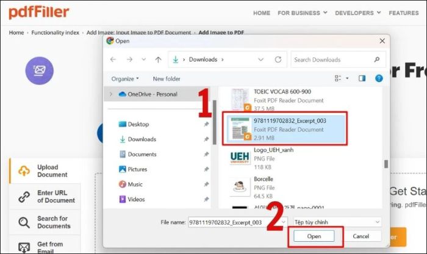Viewport: 427px width, 254px height.
Task: Click the pin icon beside Desktop
Action: pyautogui.click(x=206, y=124)
